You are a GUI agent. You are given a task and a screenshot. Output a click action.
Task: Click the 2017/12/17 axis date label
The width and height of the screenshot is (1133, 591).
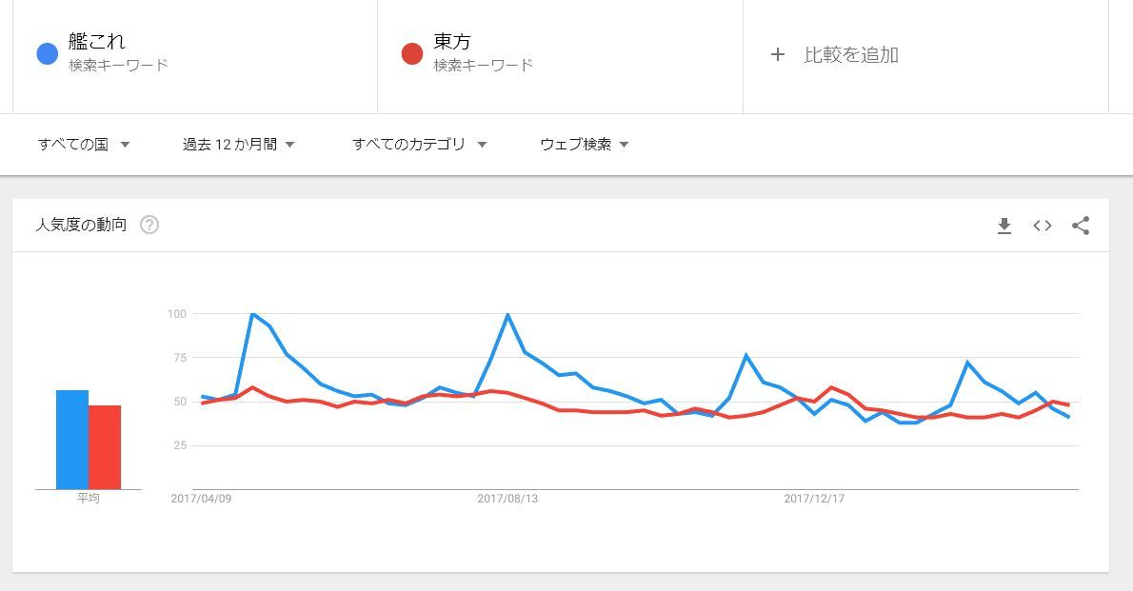point(814,499)
